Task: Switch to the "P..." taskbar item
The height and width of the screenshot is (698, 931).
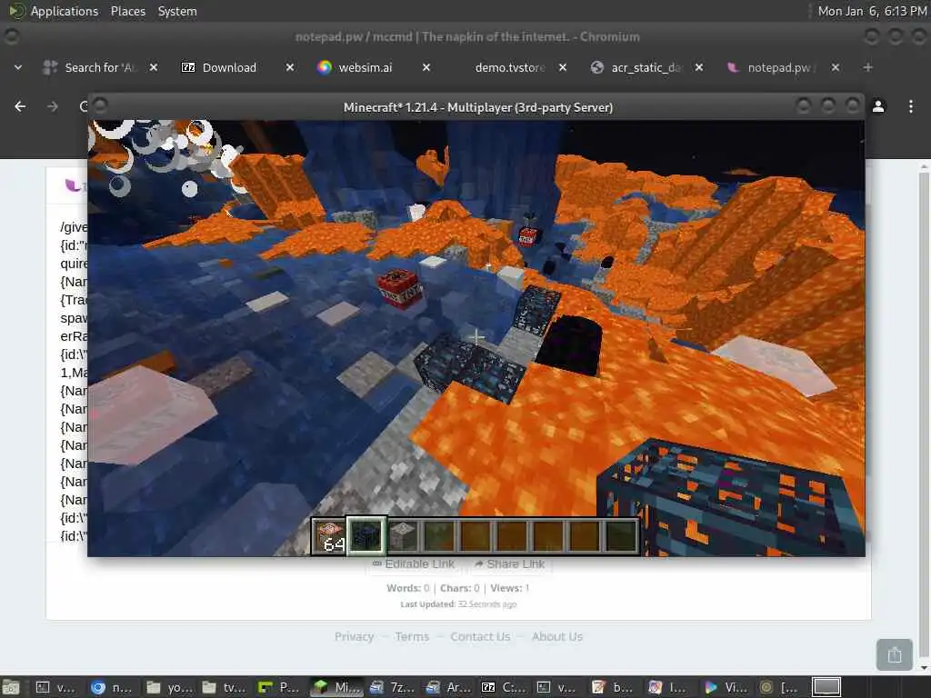Action: (278, 687)
